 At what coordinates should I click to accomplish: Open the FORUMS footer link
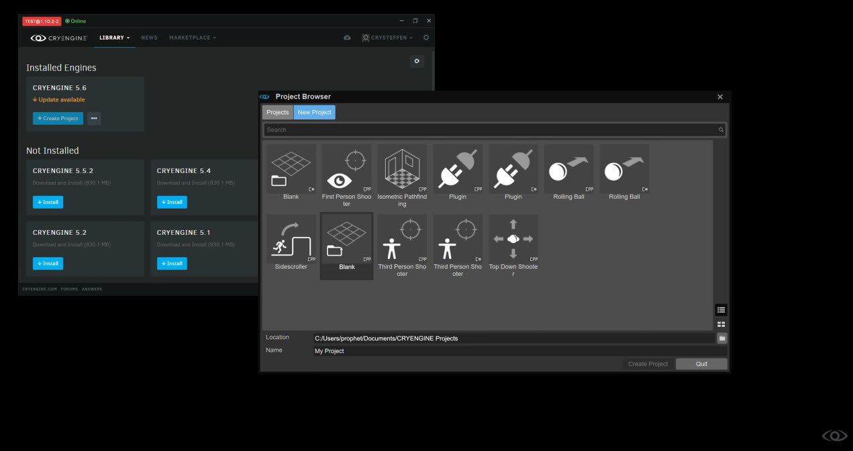[x=70, y=289]
